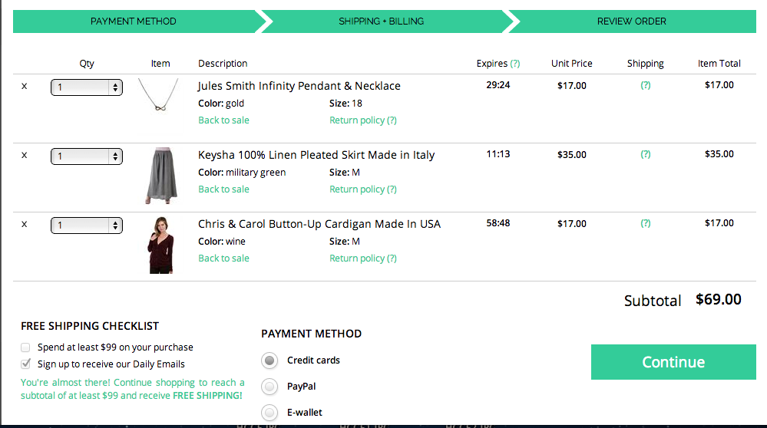Check the spend at least $99 checkbox

click(25, 347)
